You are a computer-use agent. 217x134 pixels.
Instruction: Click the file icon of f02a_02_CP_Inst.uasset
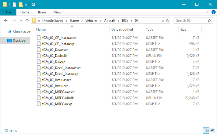tap(39, 37)
